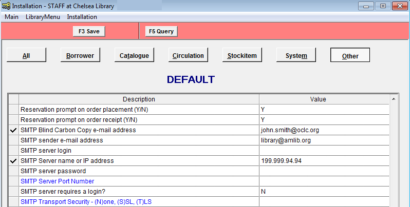This screenshot has width=410, height=207.
Task: Toggle row marker for Reservation prompt on order receipt
Action: 13,120
